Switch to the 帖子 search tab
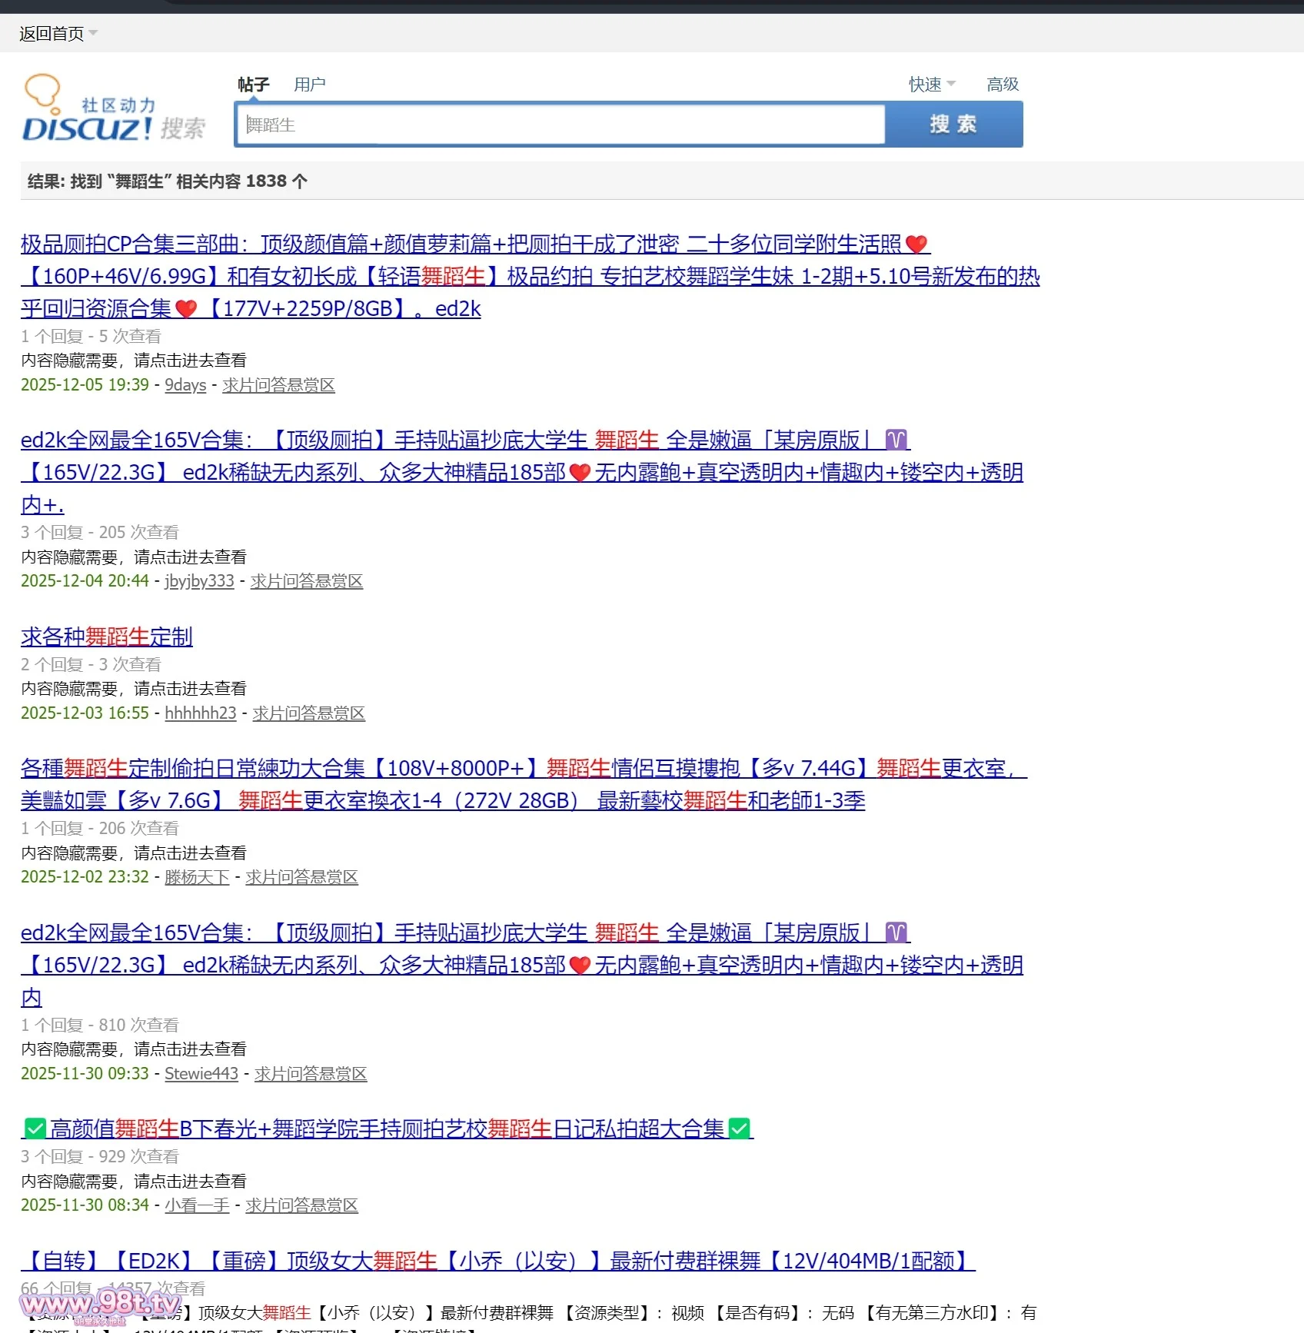1304x1333 pixels. pyautogui.click(x=253, y=85)
